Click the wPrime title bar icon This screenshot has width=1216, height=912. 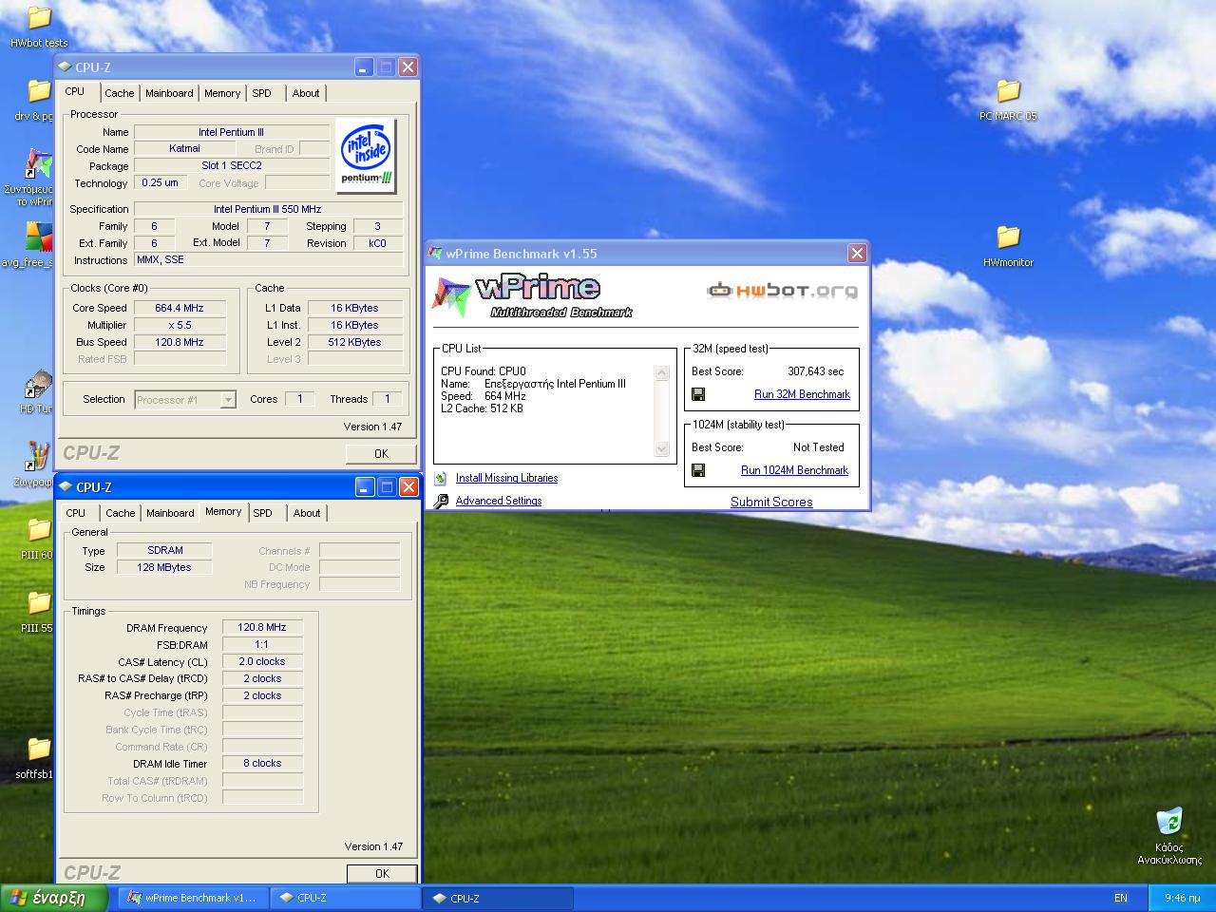436,254
